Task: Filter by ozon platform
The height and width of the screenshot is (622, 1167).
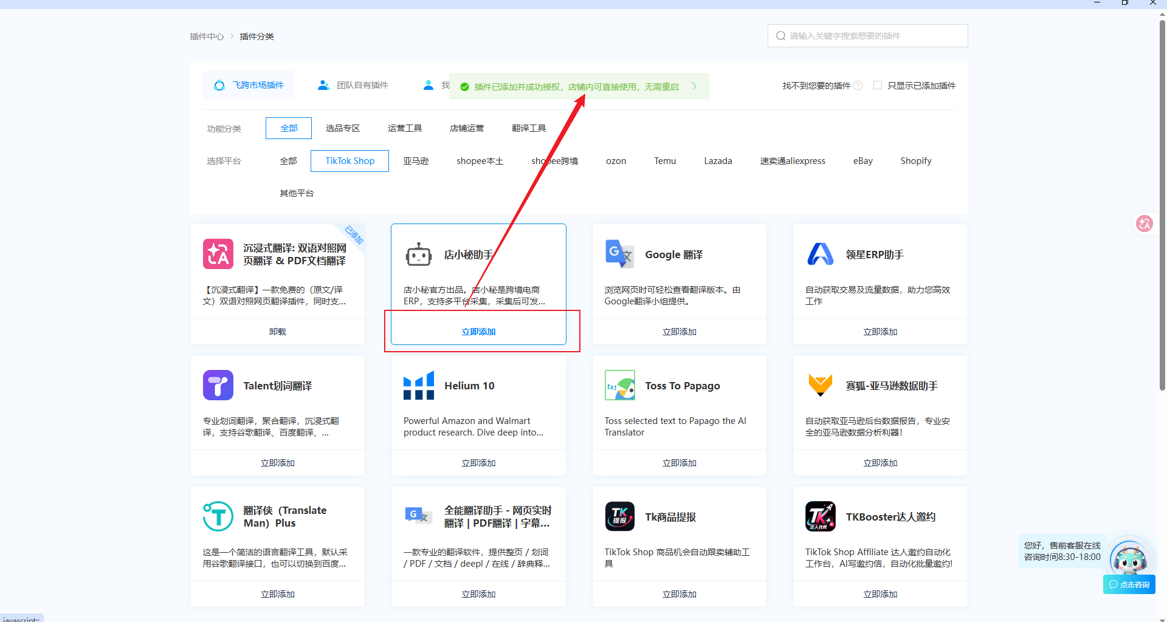Action: [x=616, y=161]
